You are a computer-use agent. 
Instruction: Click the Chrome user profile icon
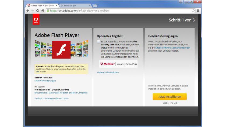pyautogui.click(x=181, y=2)
